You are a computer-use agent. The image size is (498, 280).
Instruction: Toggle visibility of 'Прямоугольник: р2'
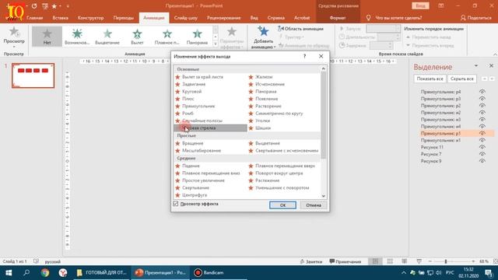tap(482, 106)
